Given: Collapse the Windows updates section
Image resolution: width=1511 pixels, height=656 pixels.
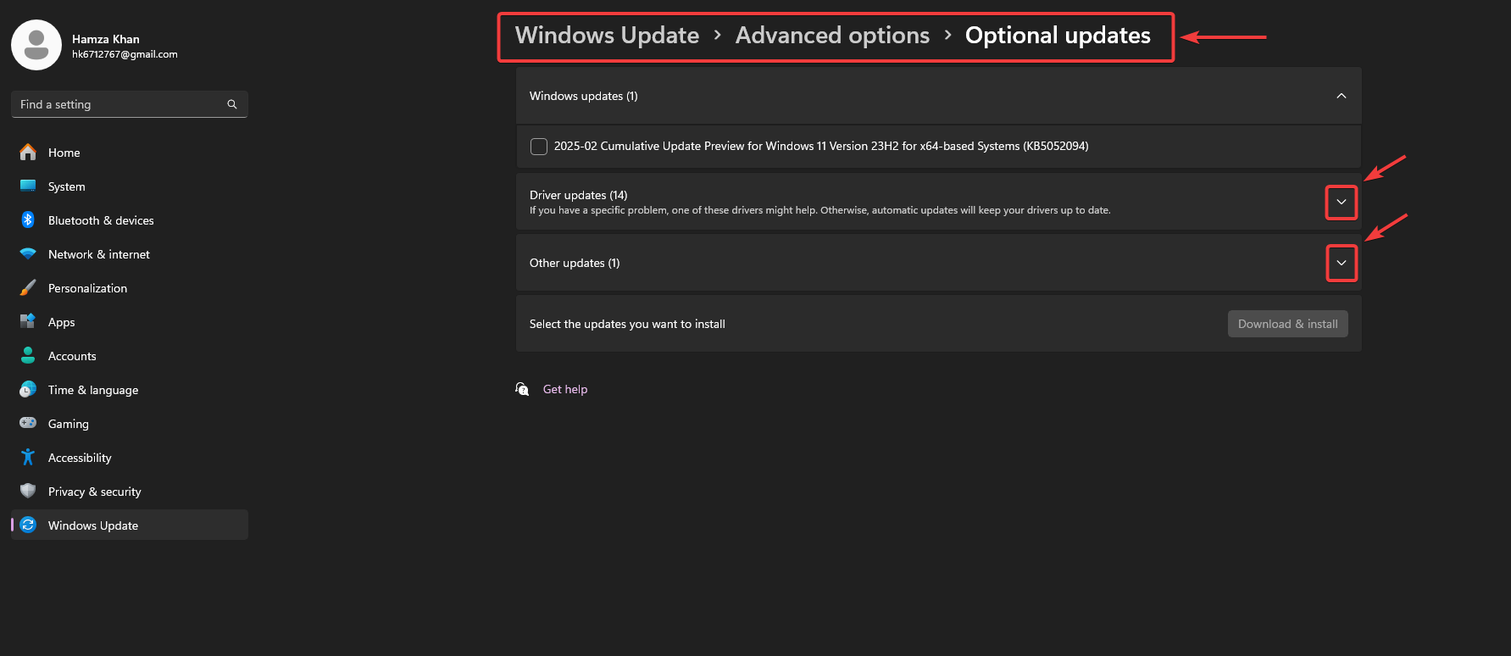Looking at the screenshot, I should click(1341, 96).
